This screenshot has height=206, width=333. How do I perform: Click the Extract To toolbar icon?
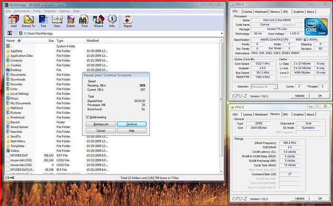point(29,19)
